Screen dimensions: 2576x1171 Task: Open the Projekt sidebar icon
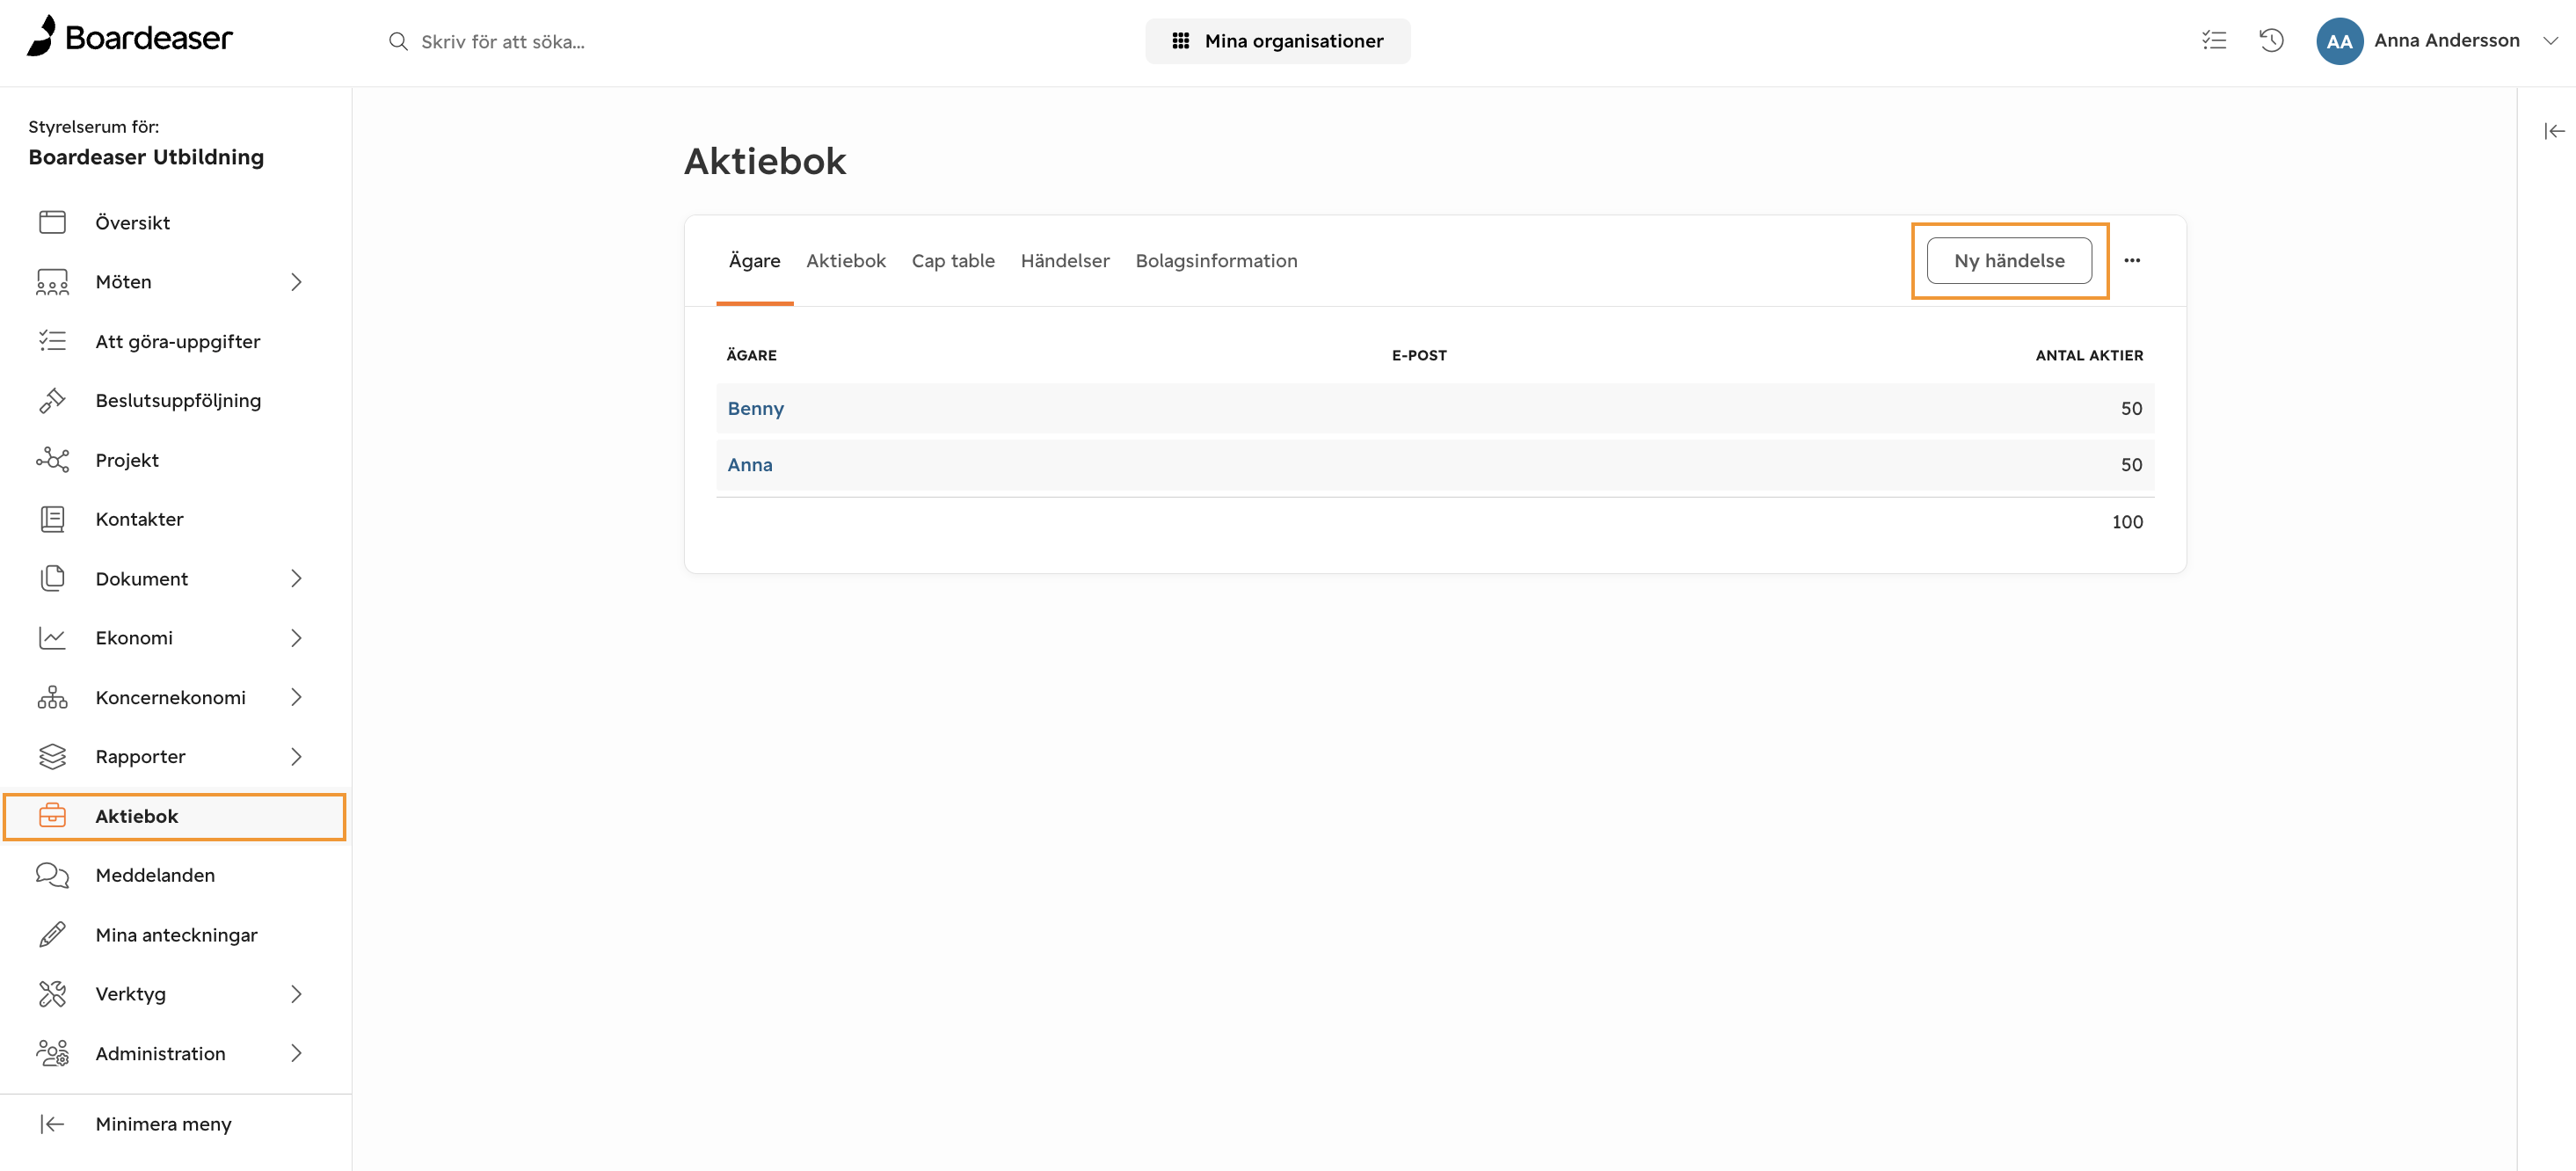[x=52, y=460]
